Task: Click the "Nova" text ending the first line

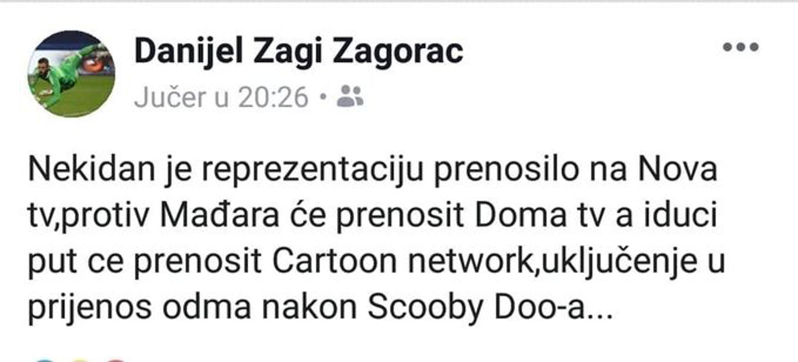Action: click(x=677, y=170)
